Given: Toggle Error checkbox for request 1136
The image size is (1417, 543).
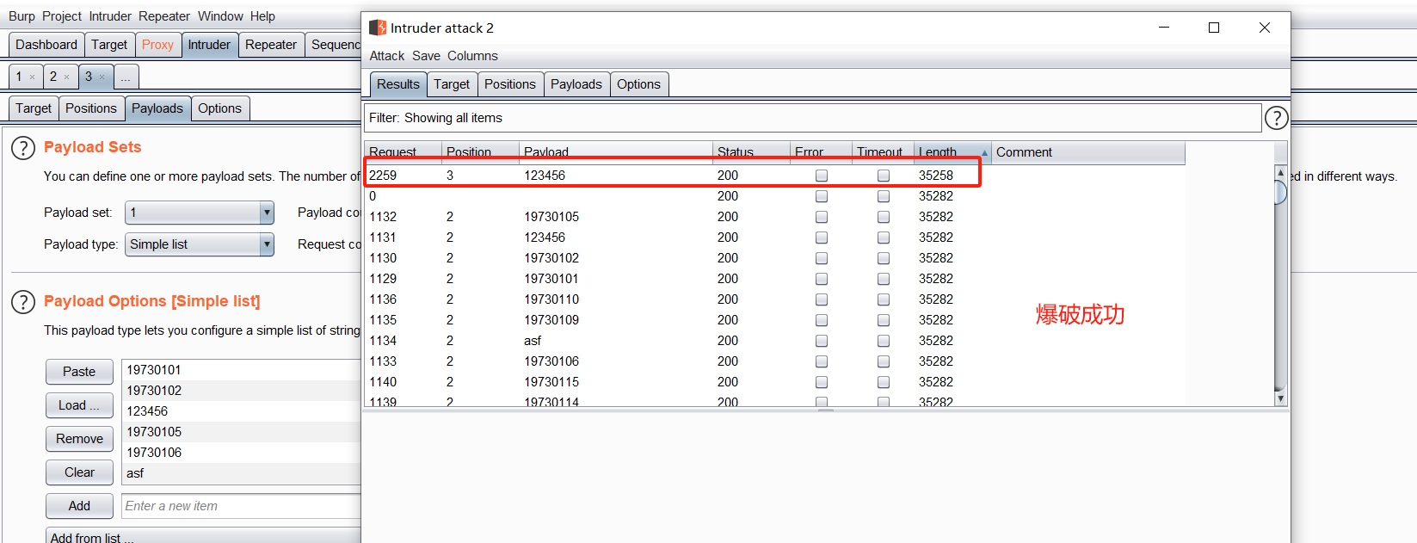Looking at the screenshot, I should point(822,299).
